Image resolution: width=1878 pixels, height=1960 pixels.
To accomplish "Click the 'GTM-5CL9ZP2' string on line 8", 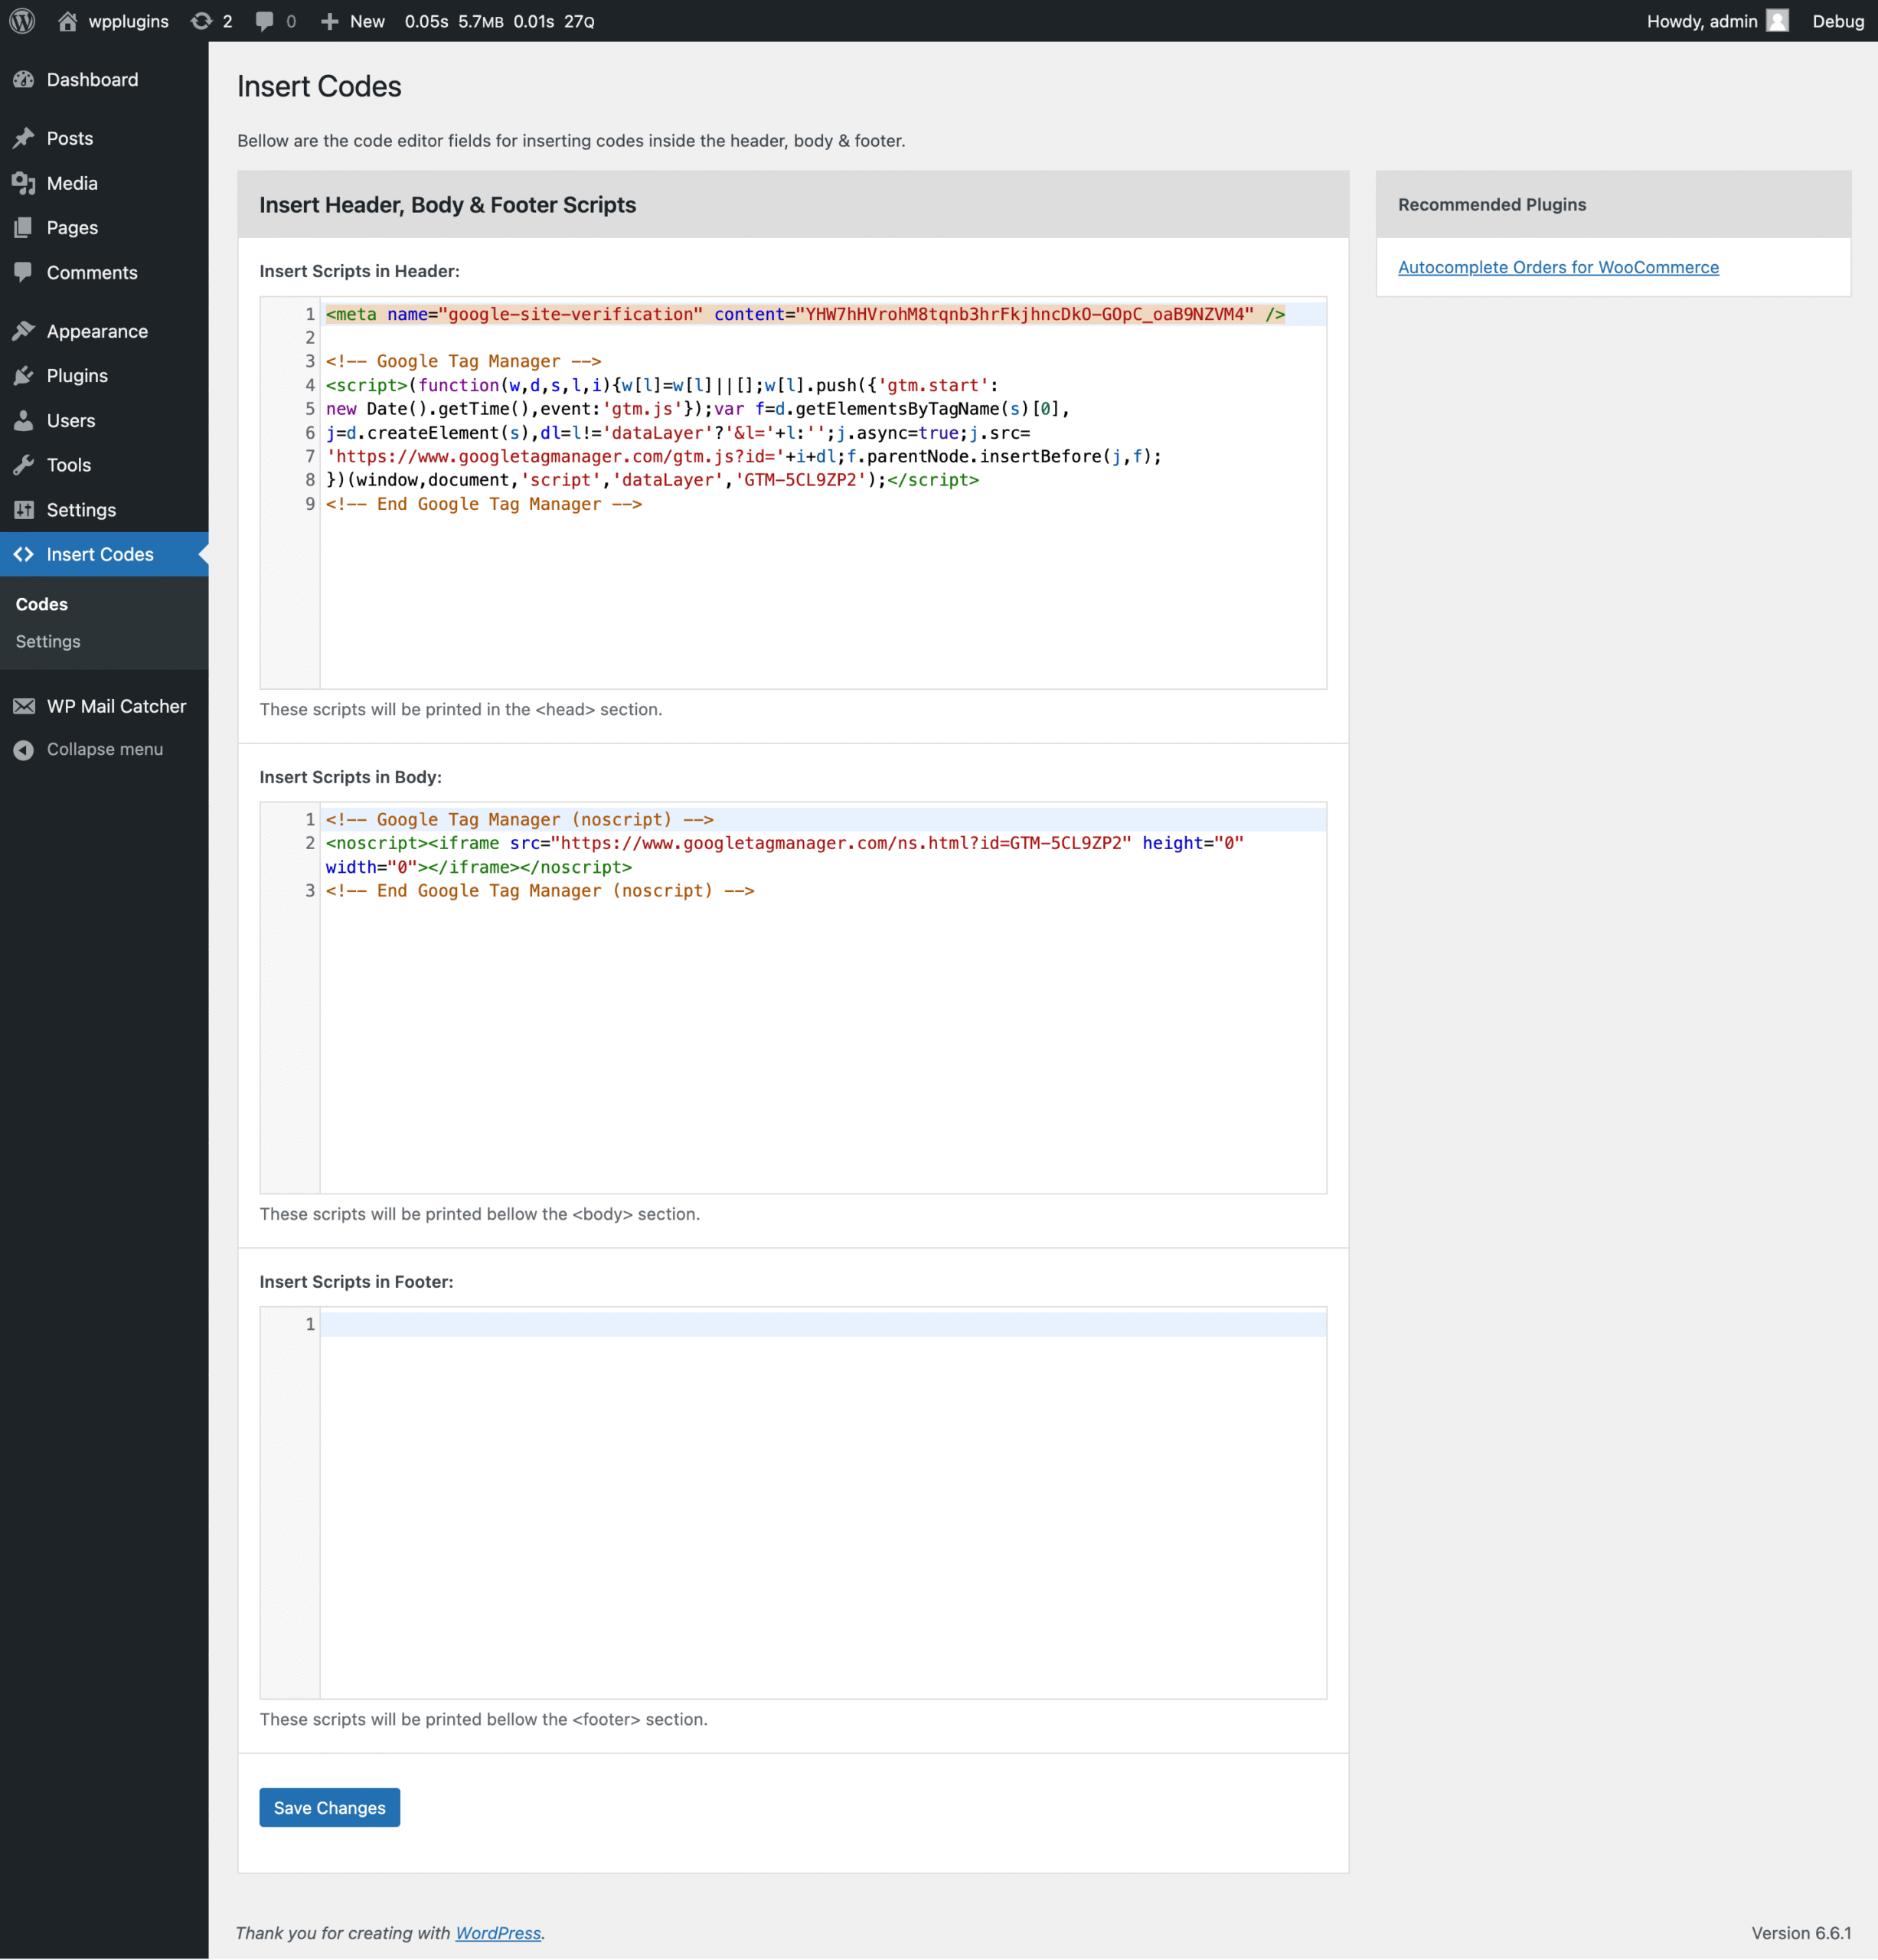I will point(800,480).
